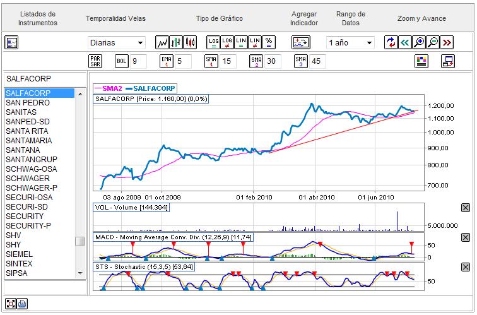Zoom out with the magnifier minus icon
The image size is (477, 315).
point(433,42)
